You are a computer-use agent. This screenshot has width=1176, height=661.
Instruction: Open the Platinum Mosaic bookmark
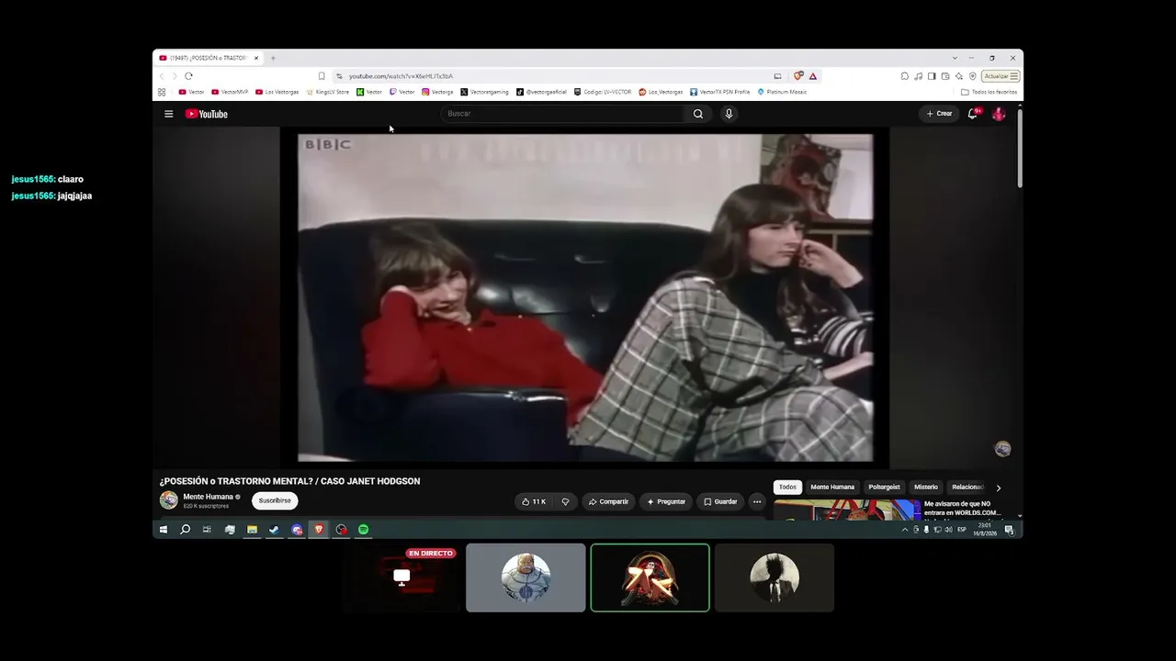782,92
